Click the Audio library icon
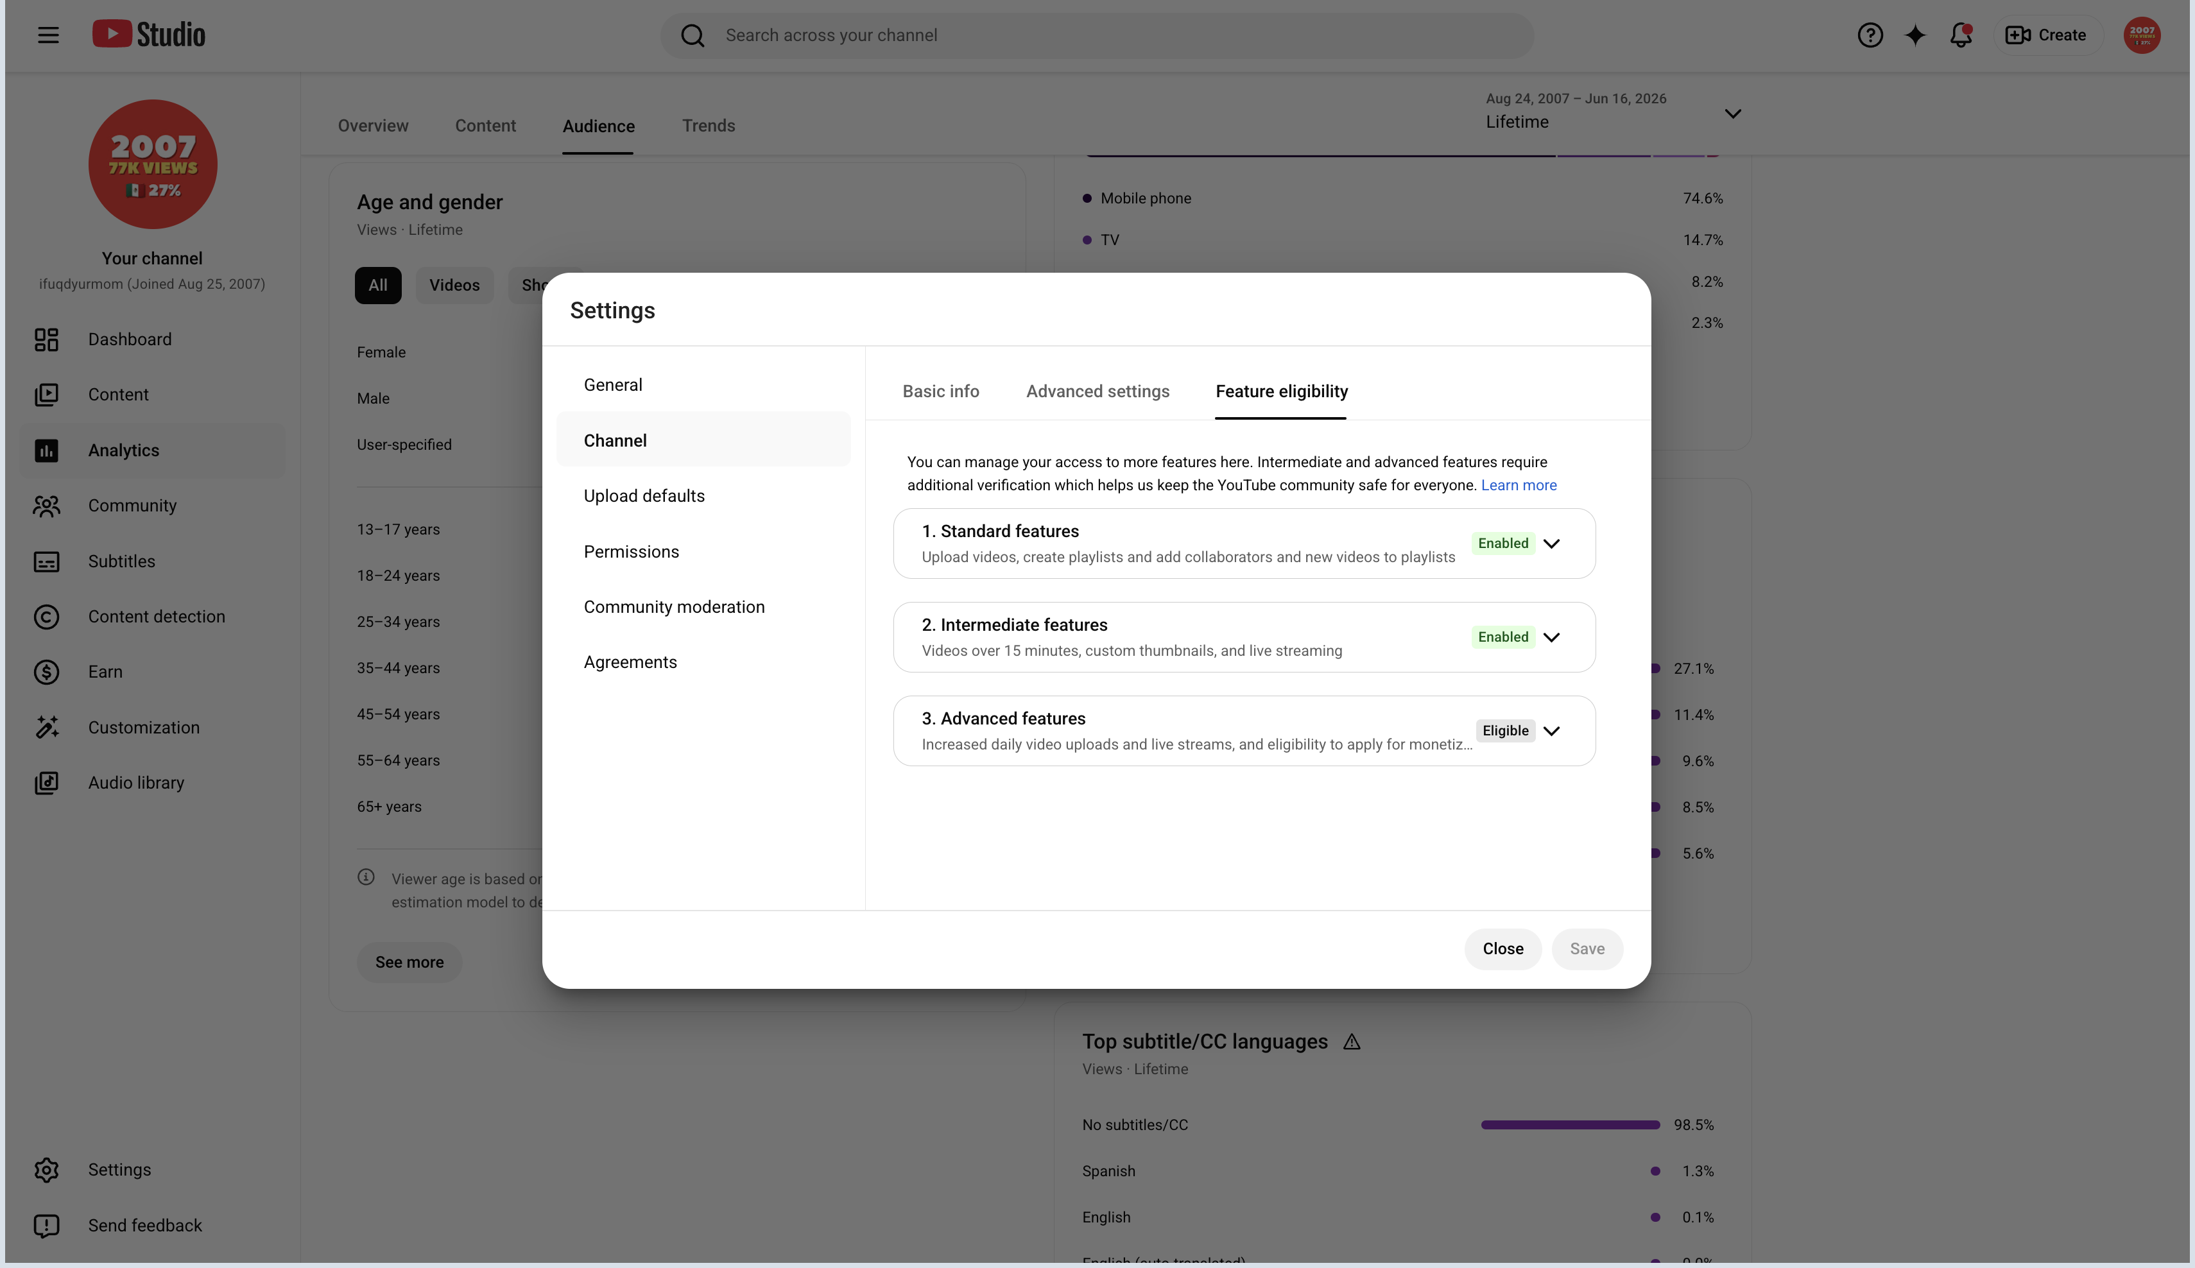 point(46,783)
